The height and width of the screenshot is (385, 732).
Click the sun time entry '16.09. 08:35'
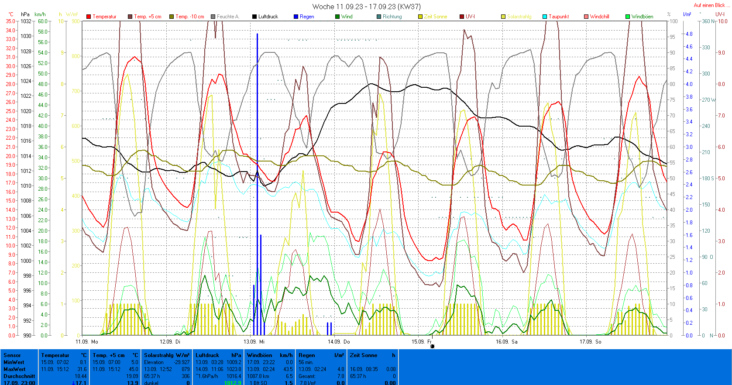pos(364,369)
